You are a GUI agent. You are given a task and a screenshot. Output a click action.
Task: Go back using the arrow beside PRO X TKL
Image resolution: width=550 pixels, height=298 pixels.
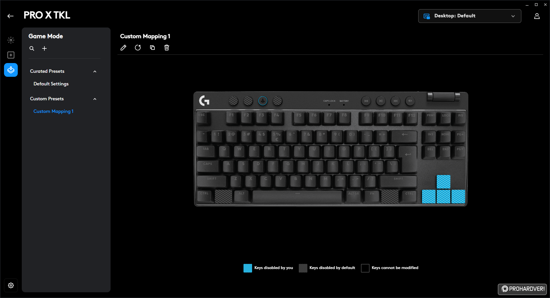tap(11, 16)
